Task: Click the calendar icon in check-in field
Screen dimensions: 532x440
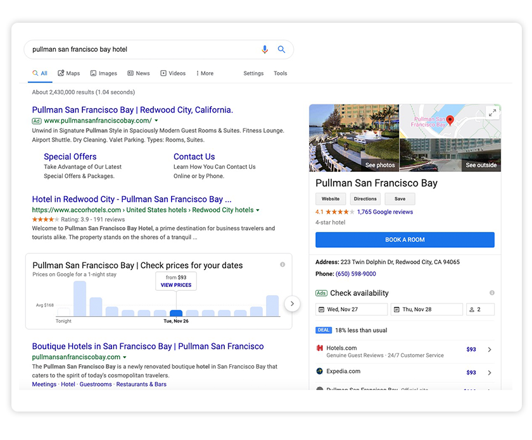Action: click(321, 310)
